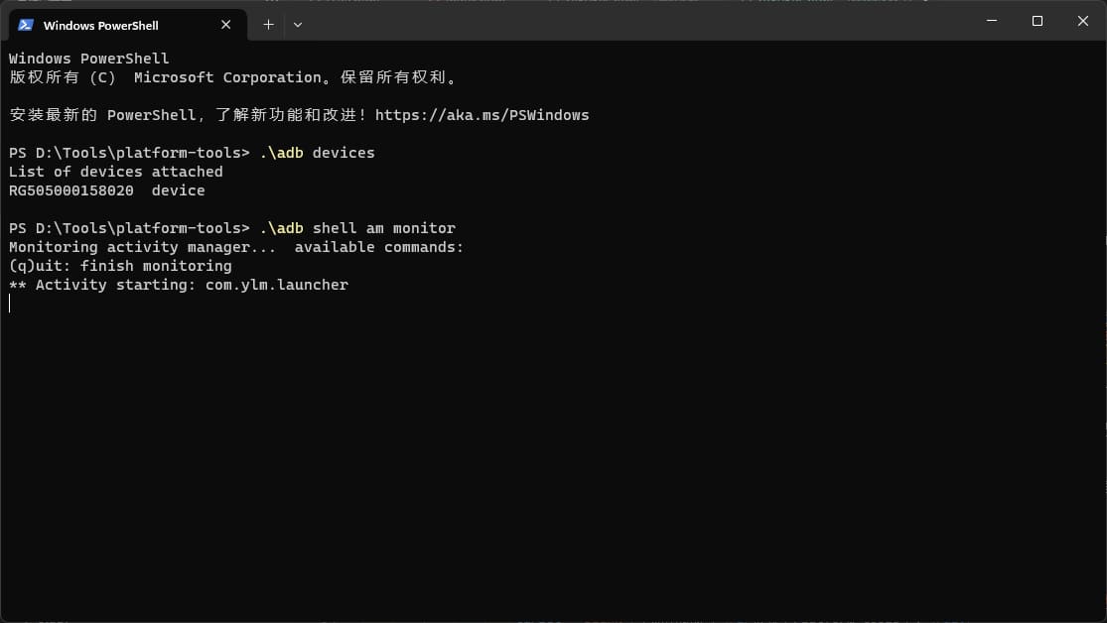Click the 'Monitoring activity manager...' output line
This screenshot has height=623, width=1107.
(x=236, y=247)
